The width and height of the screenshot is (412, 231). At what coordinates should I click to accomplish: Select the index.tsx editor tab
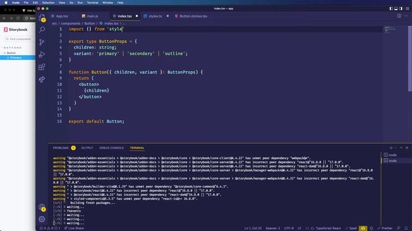(124, 16)
